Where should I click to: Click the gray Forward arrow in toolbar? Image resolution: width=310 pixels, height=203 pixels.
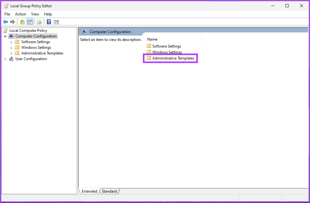click(x=13, y=22)
